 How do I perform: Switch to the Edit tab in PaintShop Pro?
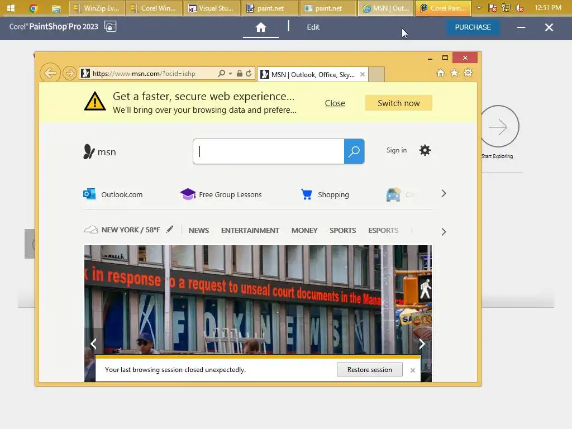coord(313,27)
